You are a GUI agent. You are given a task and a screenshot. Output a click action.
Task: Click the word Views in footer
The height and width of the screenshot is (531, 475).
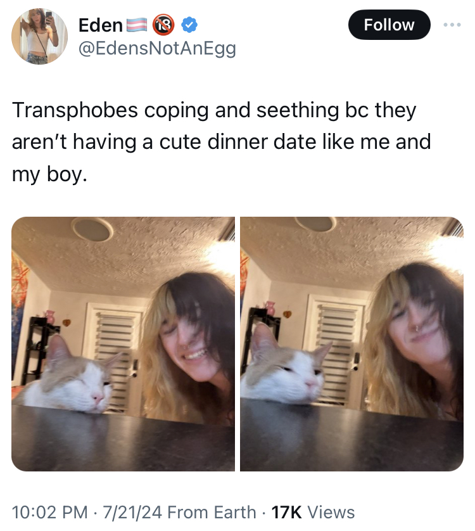coord(331,512)
